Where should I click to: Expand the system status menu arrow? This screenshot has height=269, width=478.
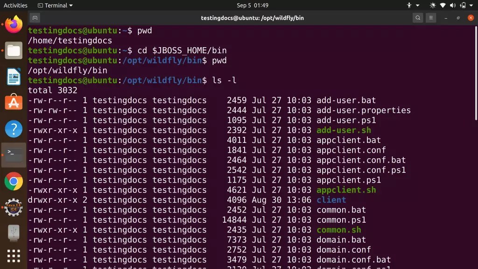[471, 5]
